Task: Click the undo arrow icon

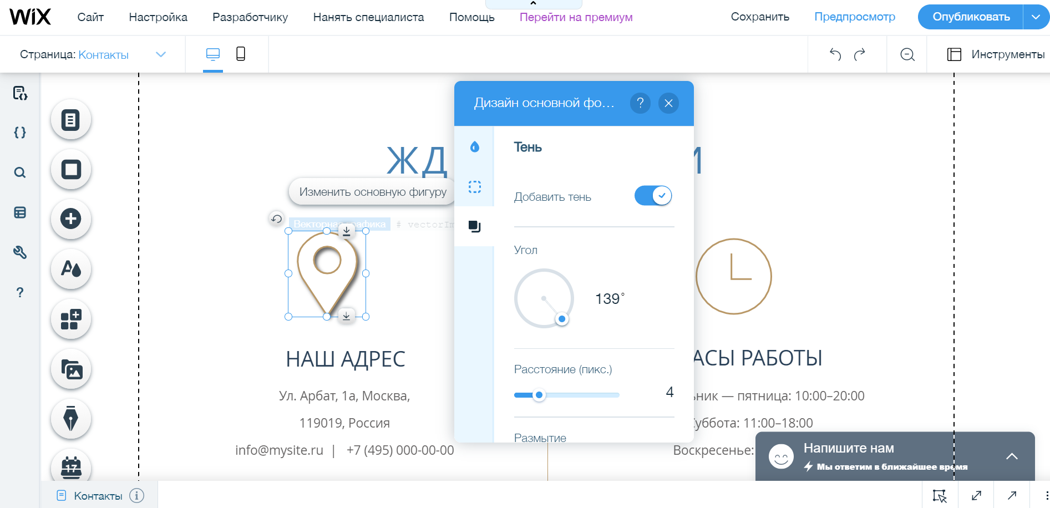Action: pyautogui.click(x=835, y=54)
